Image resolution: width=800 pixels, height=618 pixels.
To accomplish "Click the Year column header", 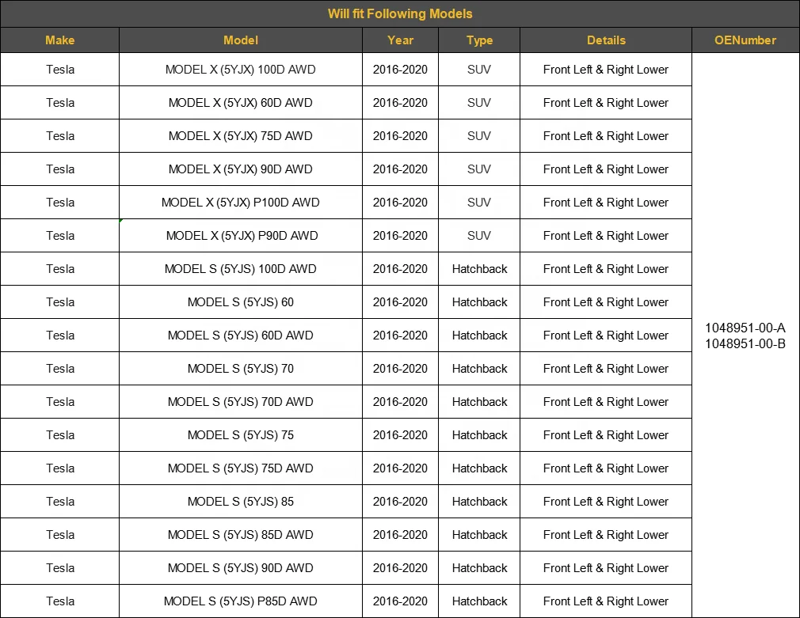I will click(x=400, y=40).
